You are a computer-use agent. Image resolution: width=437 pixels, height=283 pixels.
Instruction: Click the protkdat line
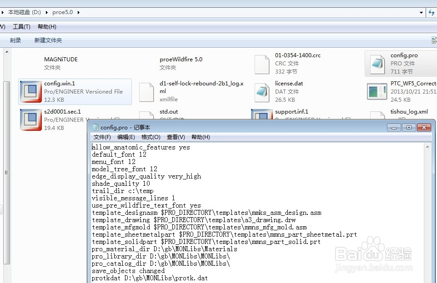150,278
